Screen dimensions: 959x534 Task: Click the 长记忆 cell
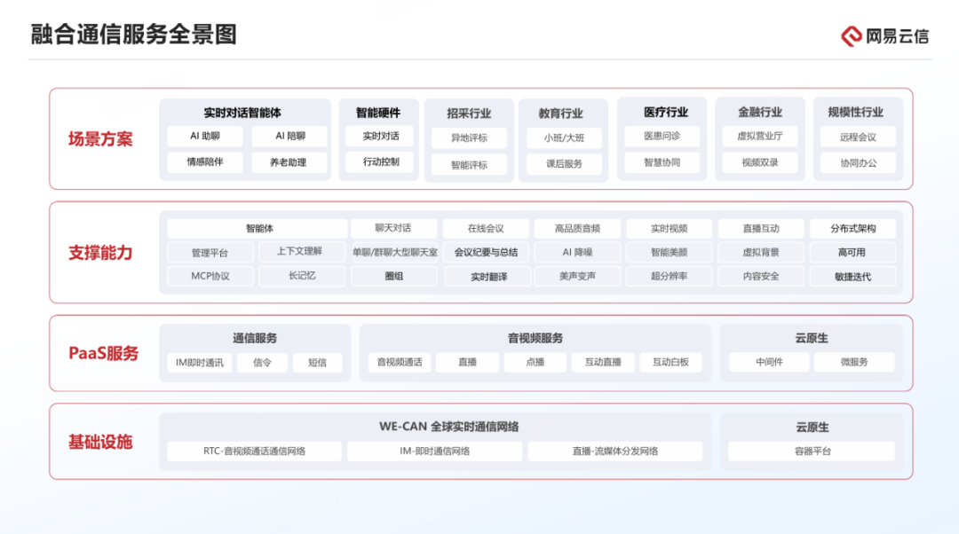click(302, 276)
